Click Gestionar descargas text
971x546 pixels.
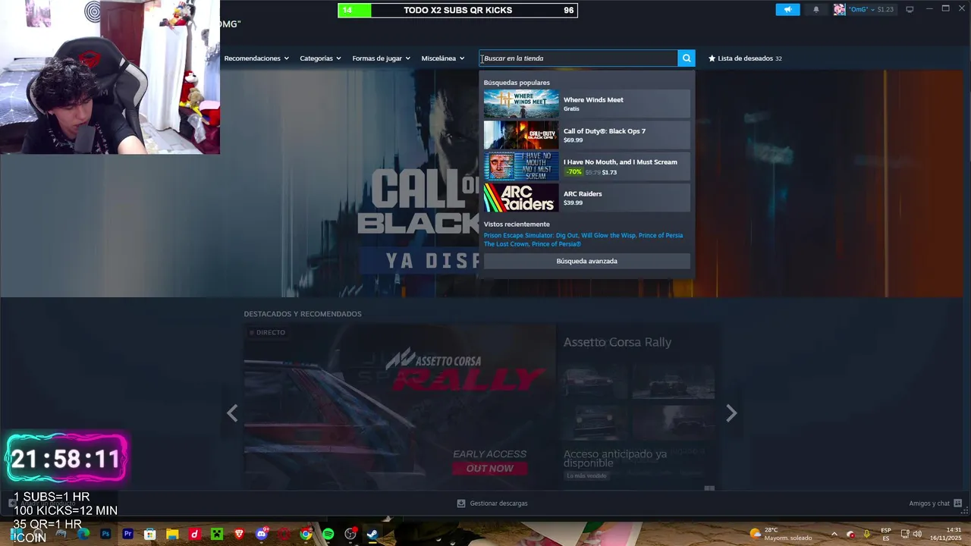pyautogui.click(x=498, y=504)
